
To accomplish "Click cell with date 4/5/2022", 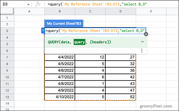I will [x=60, y=64].
